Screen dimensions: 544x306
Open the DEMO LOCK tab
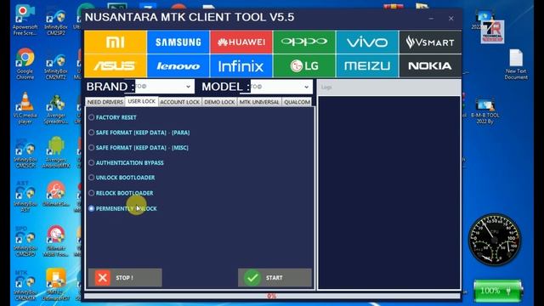219,102
